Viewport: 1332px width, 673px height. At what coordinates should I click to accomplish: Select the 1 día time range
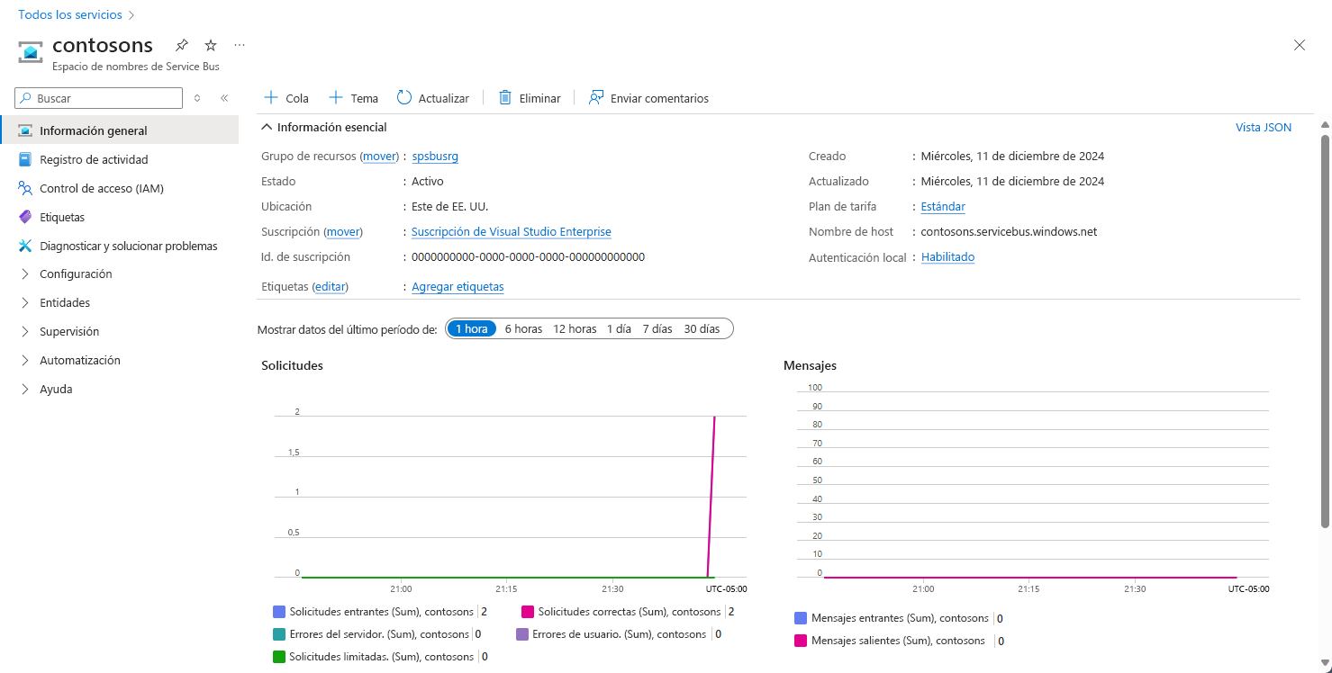(x=619, y=328)
